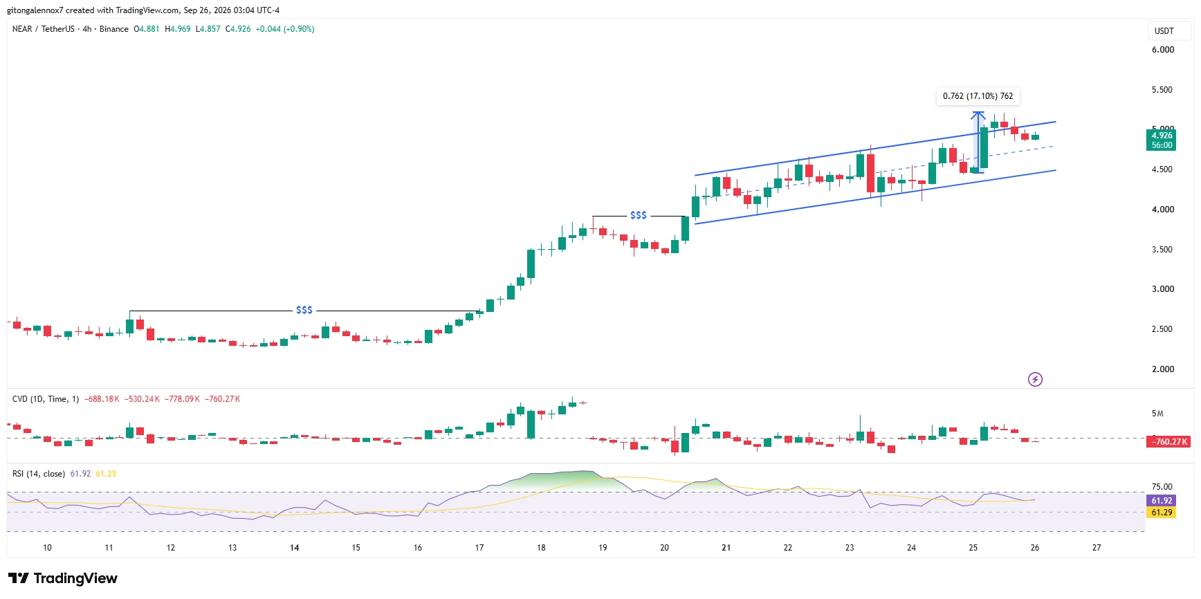
Task: Click date 24 on the time axis
Action: (912, 548)
